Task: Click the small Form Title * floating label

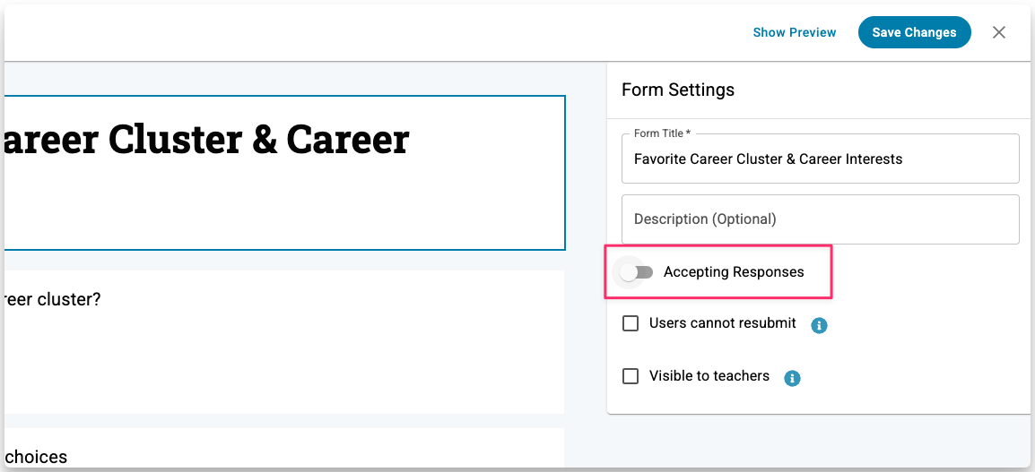Action: pos(662,133)
